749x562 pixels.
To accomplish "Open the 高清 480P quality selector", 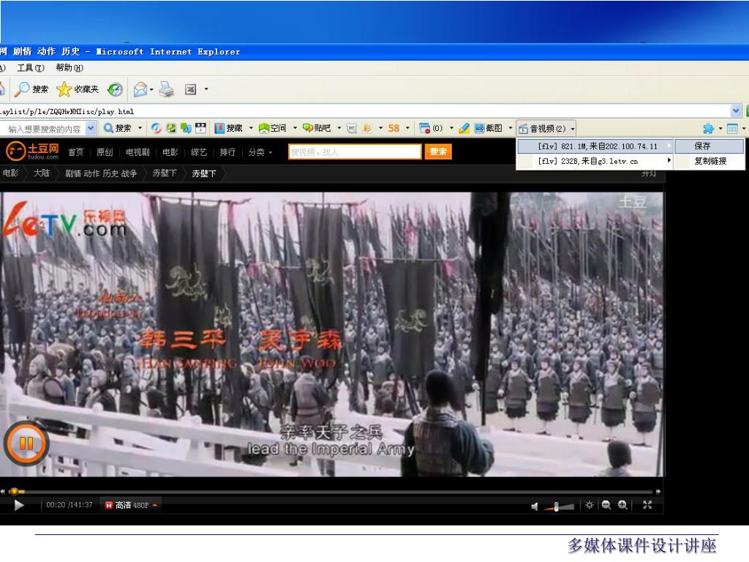I will point(131,505).
